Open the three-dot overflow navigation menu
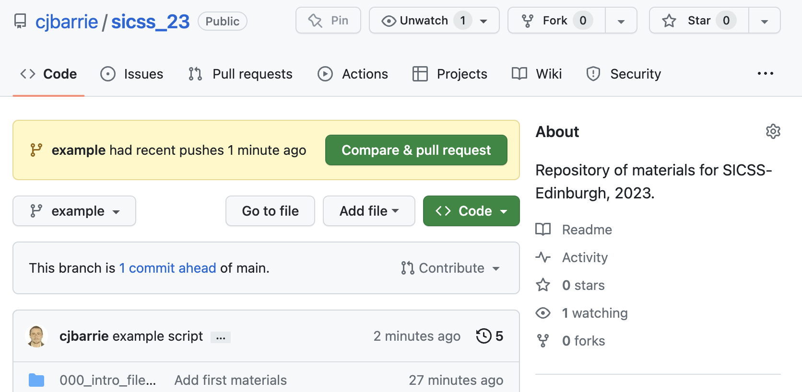Viewport: 802px width, 392px height. (x=765, y=73)
